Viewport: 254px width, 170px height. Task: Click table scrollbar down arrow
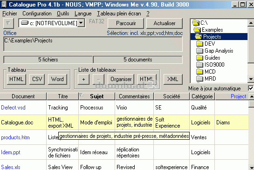click(x=251, y=167)
